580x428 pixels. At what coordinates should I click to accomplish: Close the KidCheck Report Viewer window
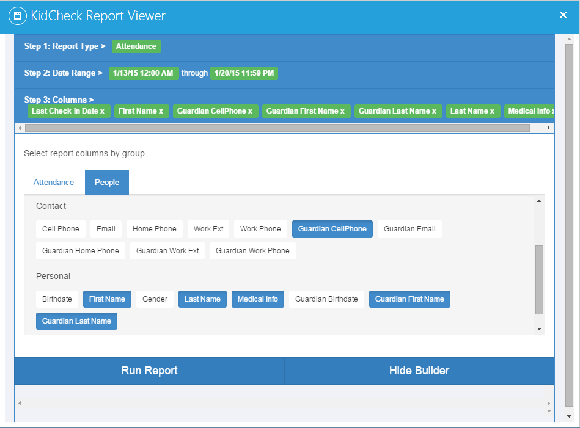coord(563,15)
